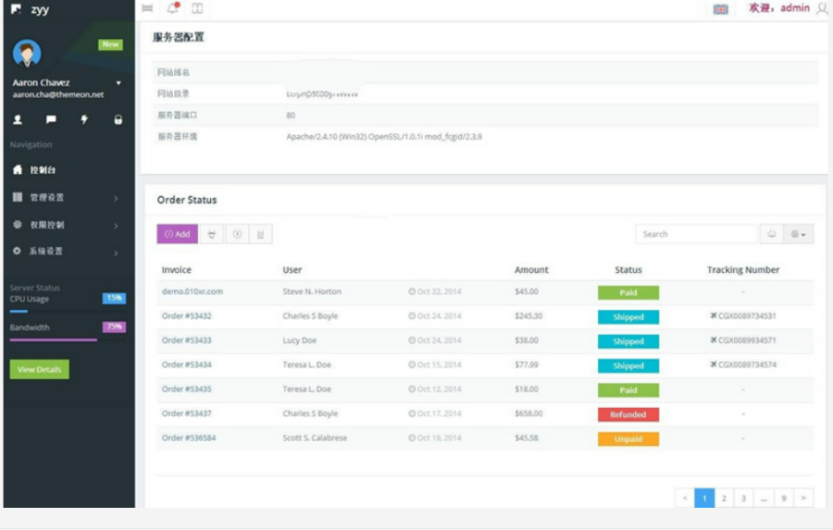Click the CPU Usage progress bar

68,311
